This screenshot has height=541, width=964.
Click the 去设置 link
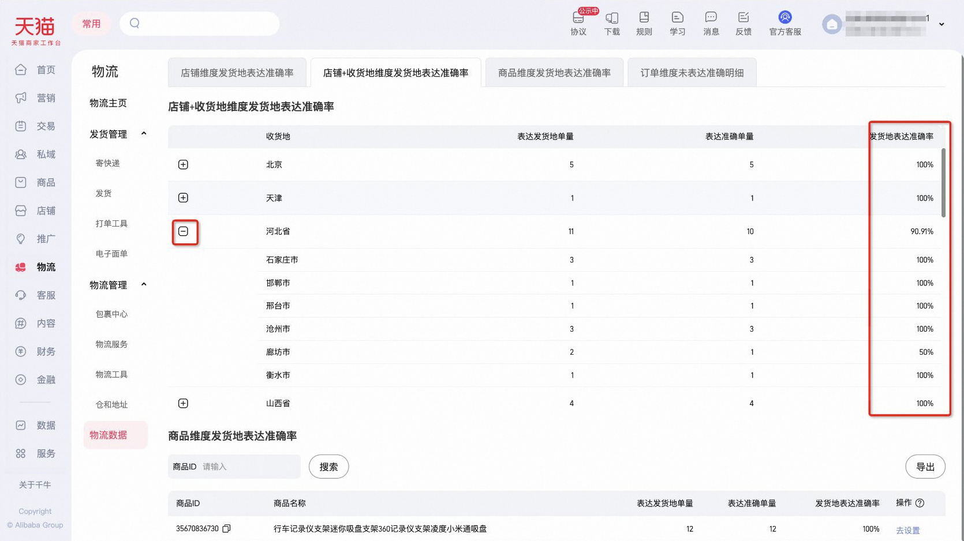click(x=907, y=530)
